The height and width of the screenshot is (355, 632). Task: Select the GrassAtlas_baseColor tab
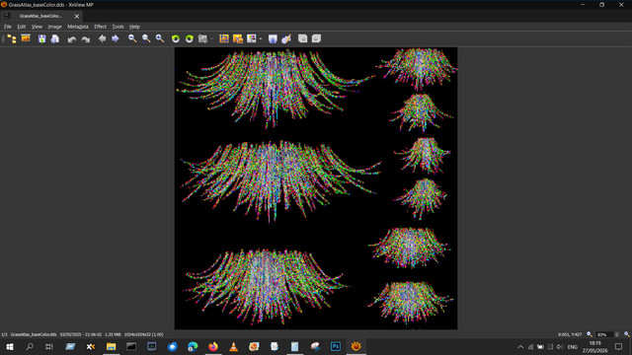coord(40,16)
